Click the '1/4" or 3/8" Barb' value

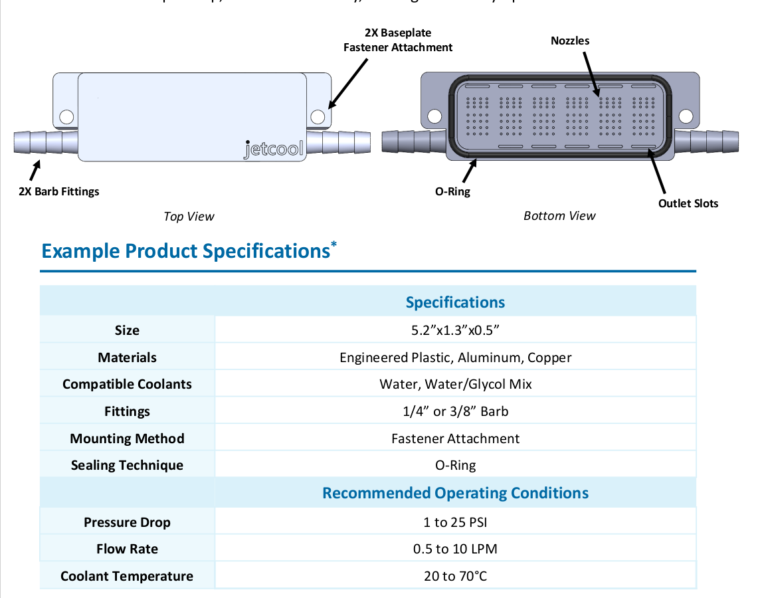tap(455, 411)
